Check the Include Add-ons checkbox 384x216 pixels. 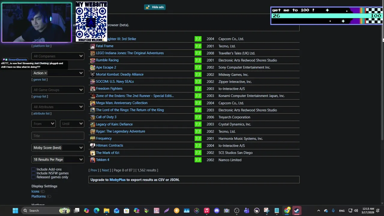click(x=34, y=169)
